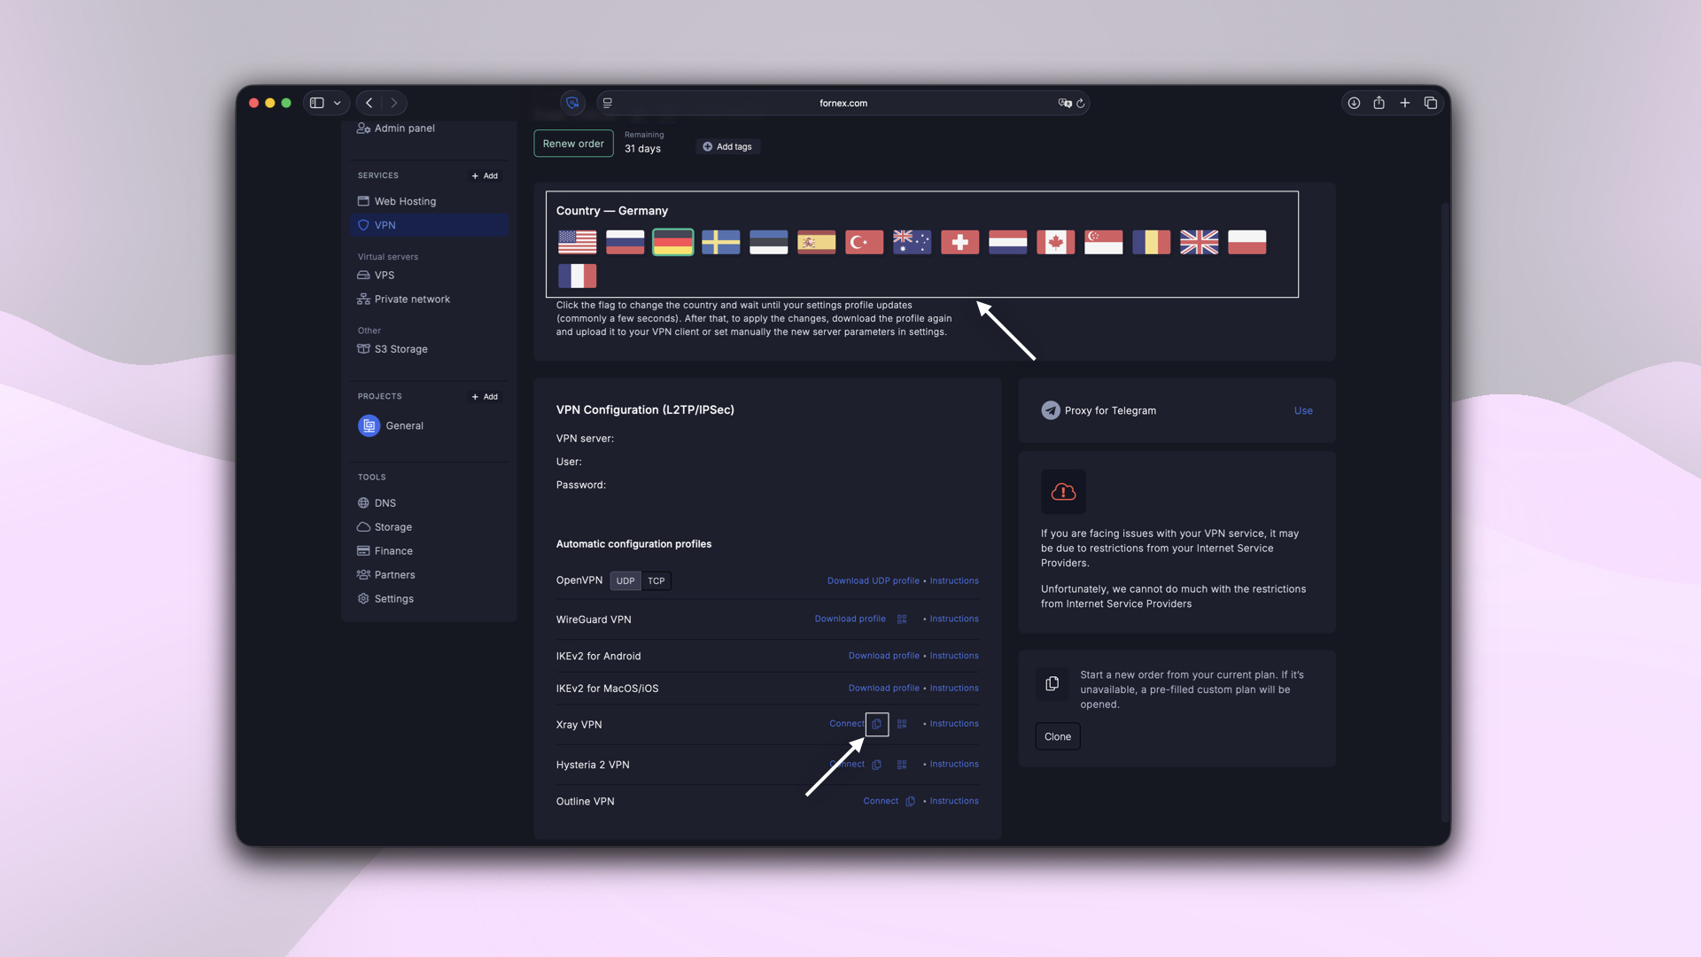The height and width of the screenshot is (957, 1701).
Task: Open Settings from the Tools sidebar
Action: [392, 598]
